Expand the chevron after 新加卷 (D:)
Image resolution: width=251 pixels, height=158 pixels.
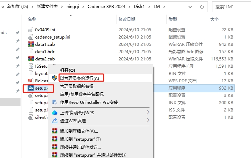pos(32,7)
